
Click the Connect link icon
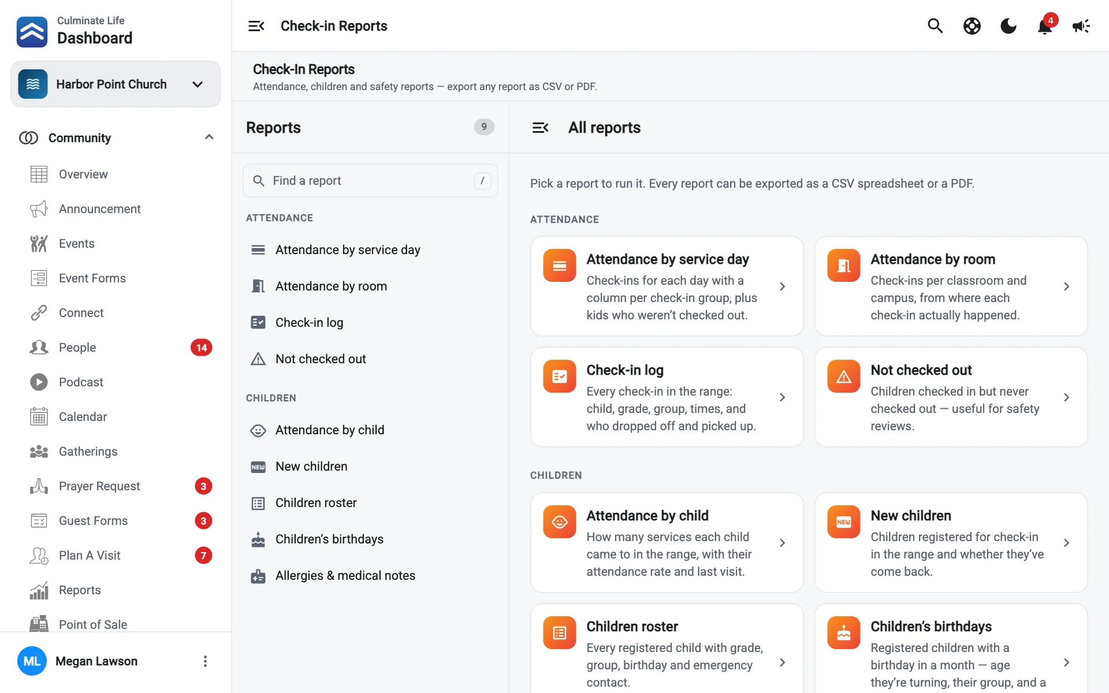click(39, 313)
